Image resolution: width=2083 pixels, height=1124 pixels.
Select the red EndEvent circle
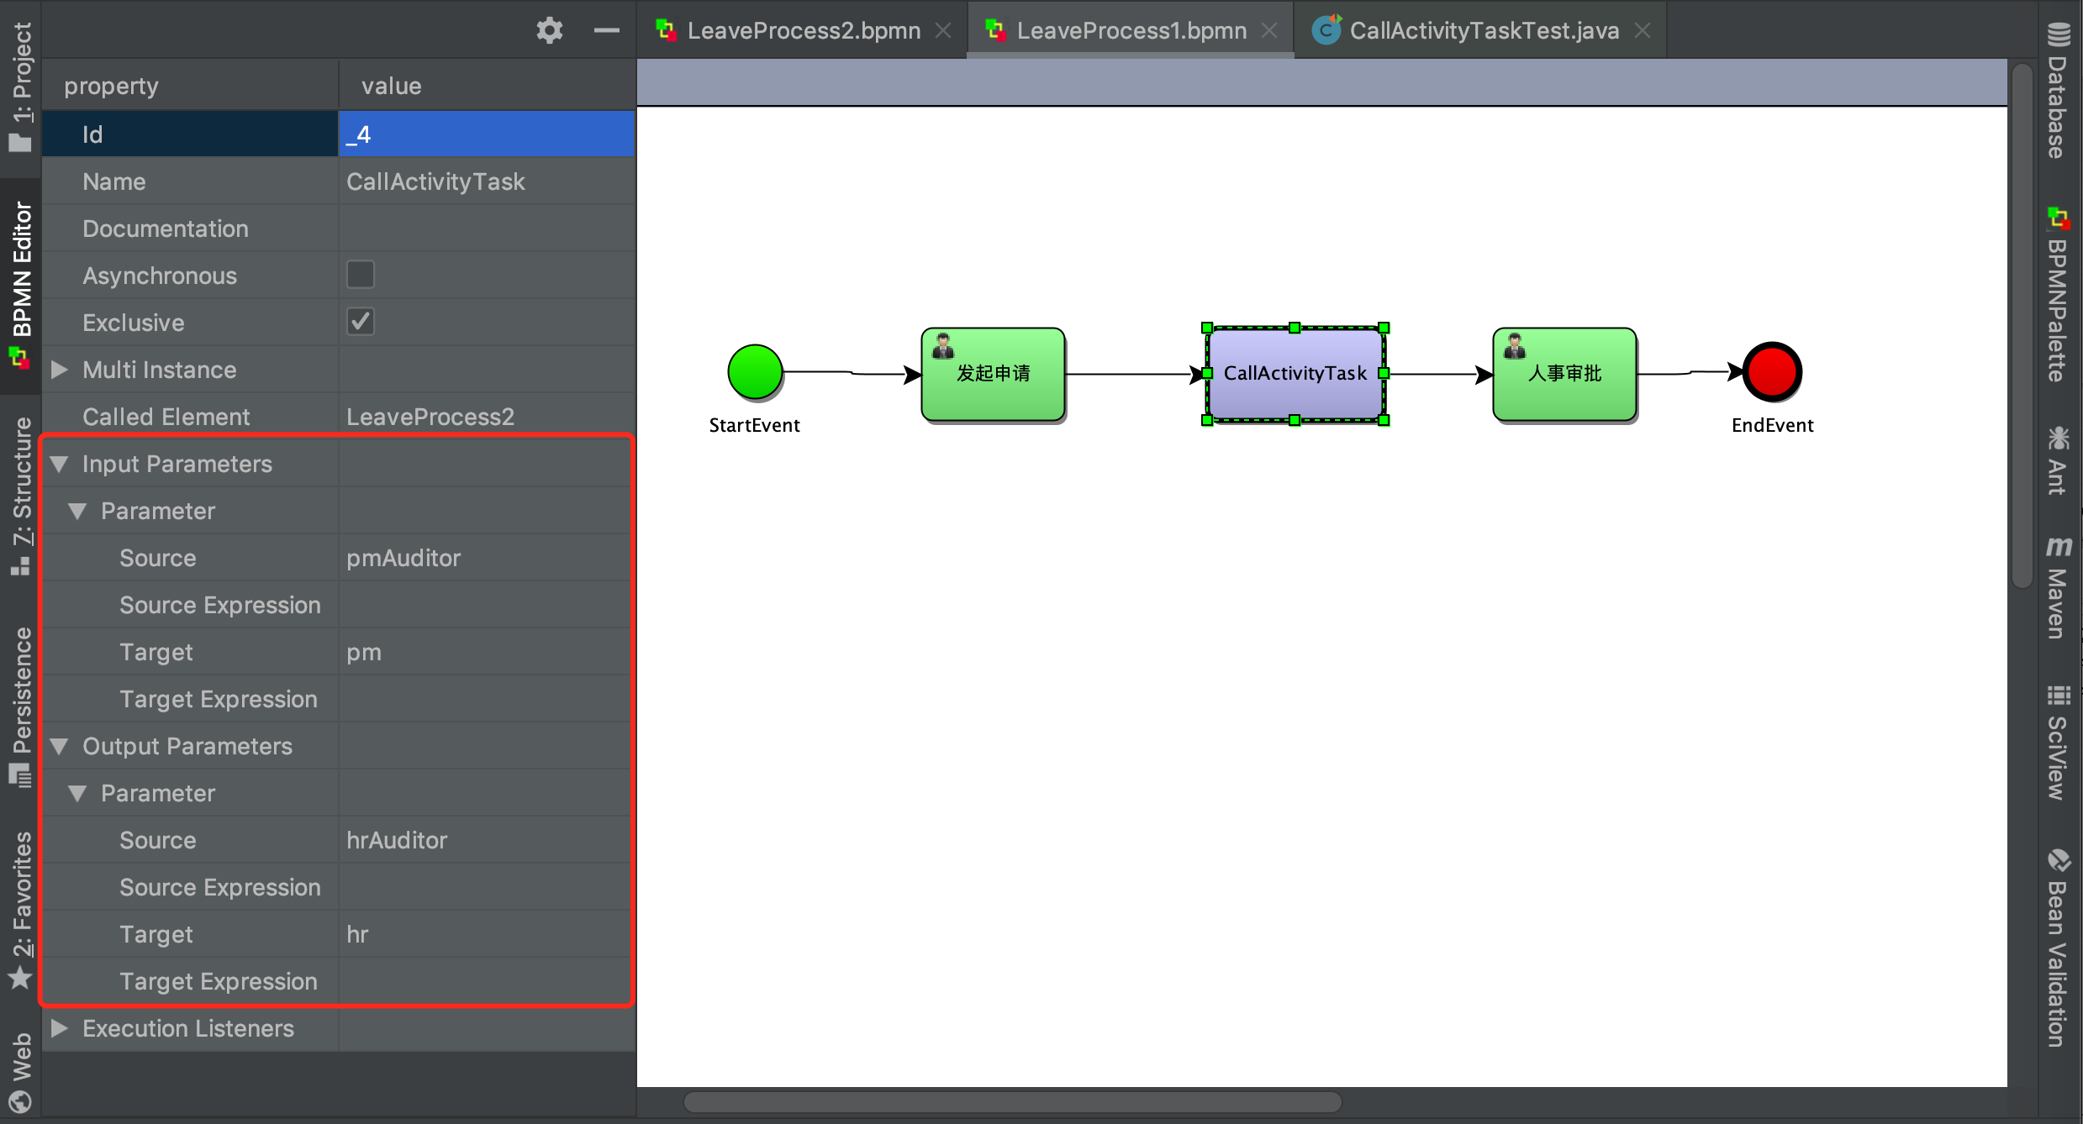coord(1771,371)
